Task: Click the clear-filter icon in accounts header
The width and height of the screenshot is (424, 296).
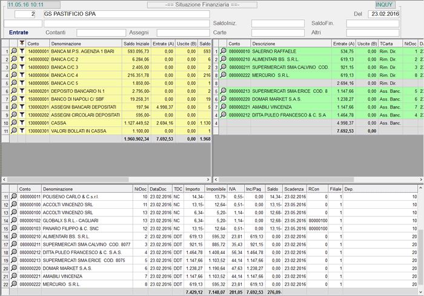Action: (22, 43)
